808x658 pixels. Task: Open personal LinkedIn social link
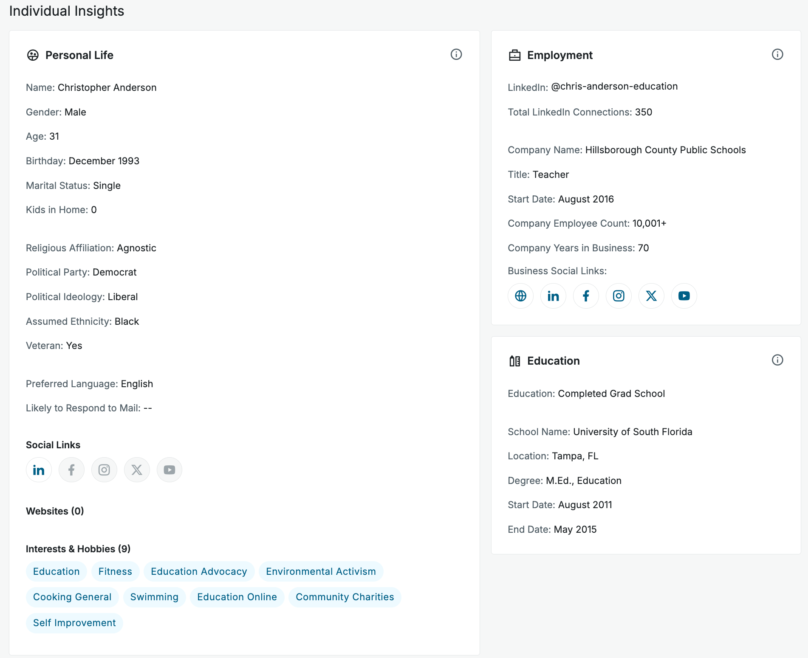pos(39,470)
